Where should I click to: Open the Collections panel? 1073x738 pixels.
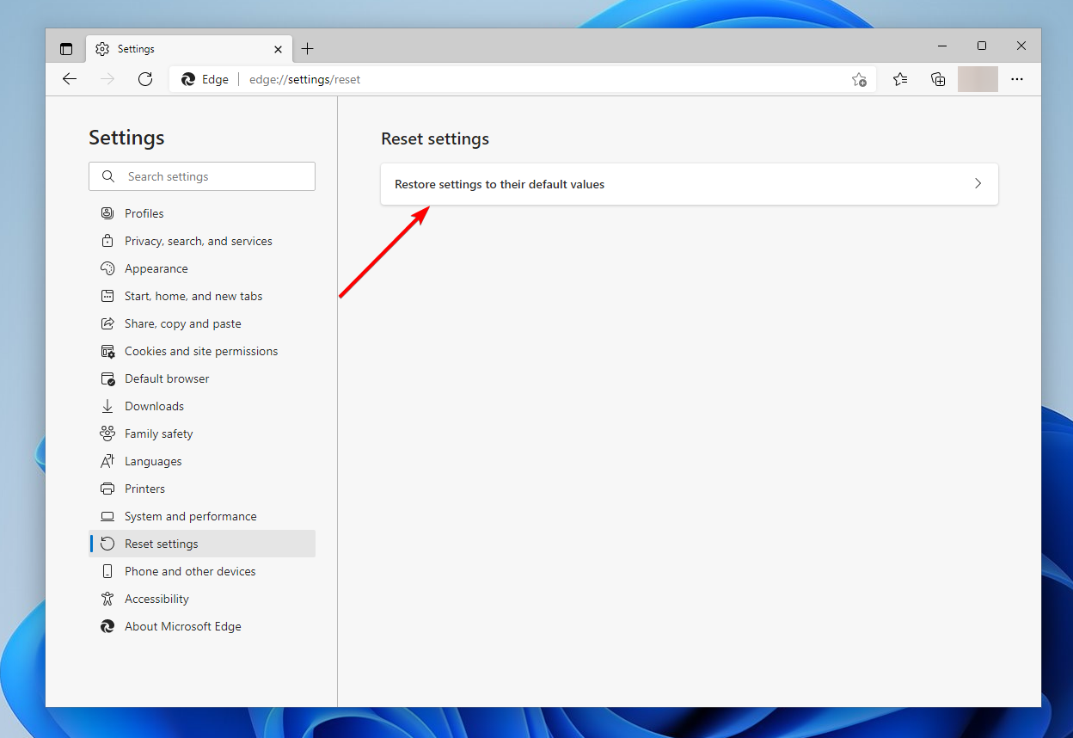point(938,79)
